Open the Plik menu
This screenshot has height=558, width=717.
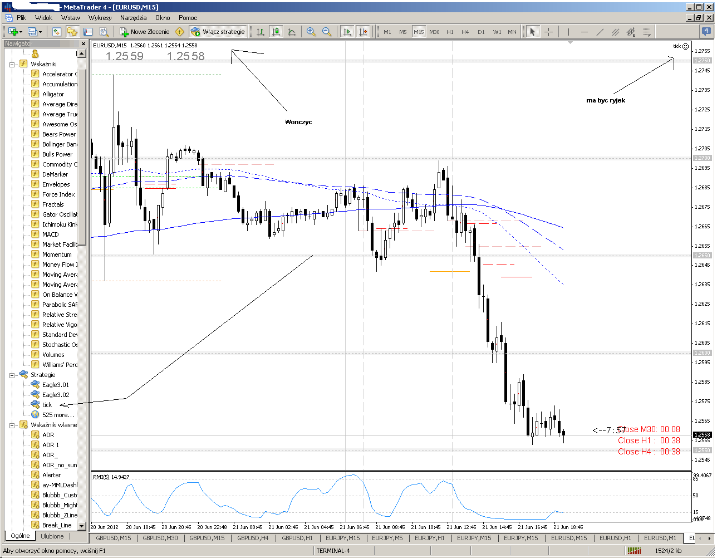coord(22,18)
